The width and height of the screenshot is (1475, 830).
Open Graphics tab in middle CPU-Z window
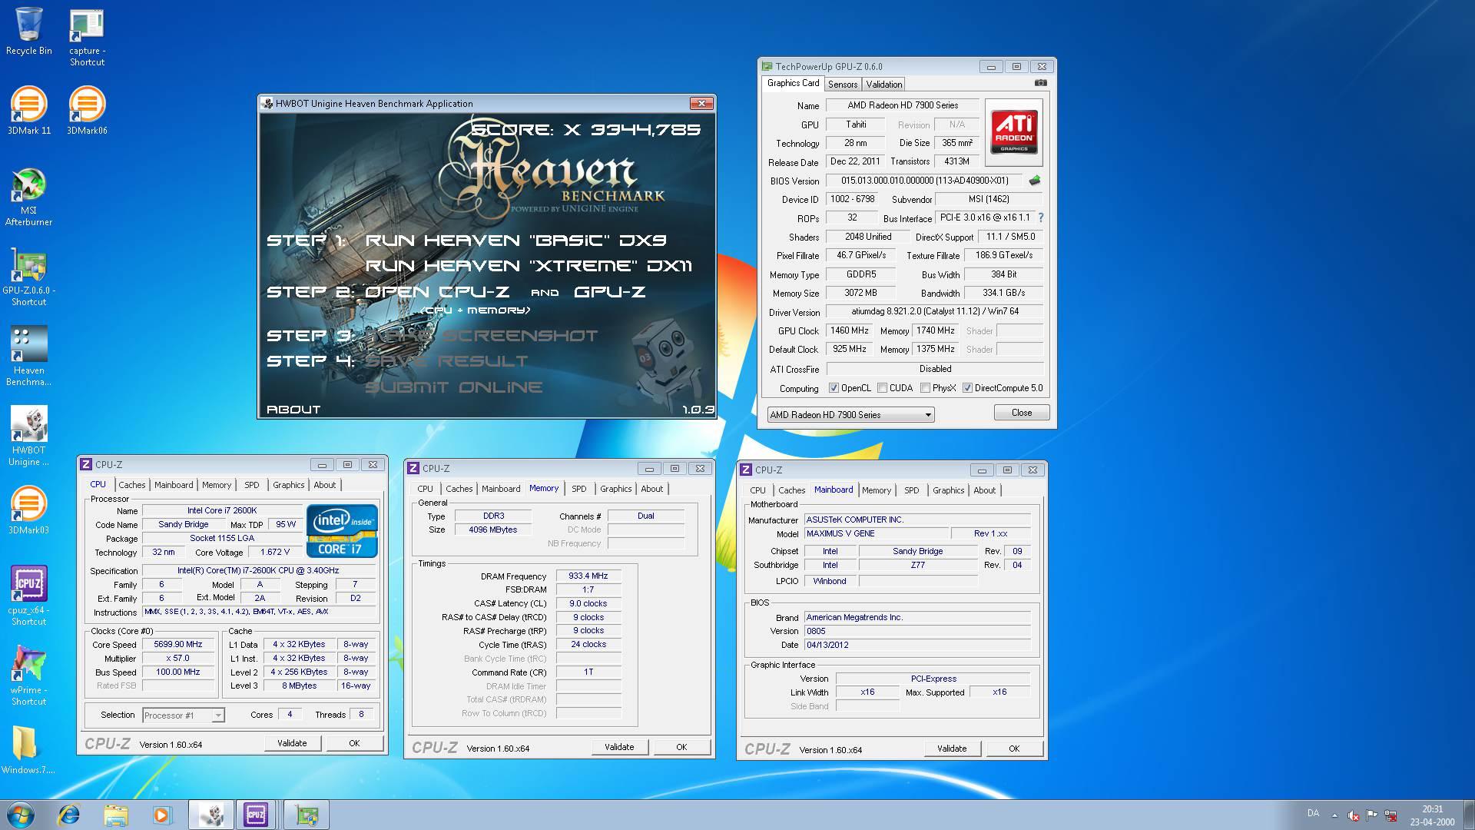pyautogui.click(x=616, y=489)
